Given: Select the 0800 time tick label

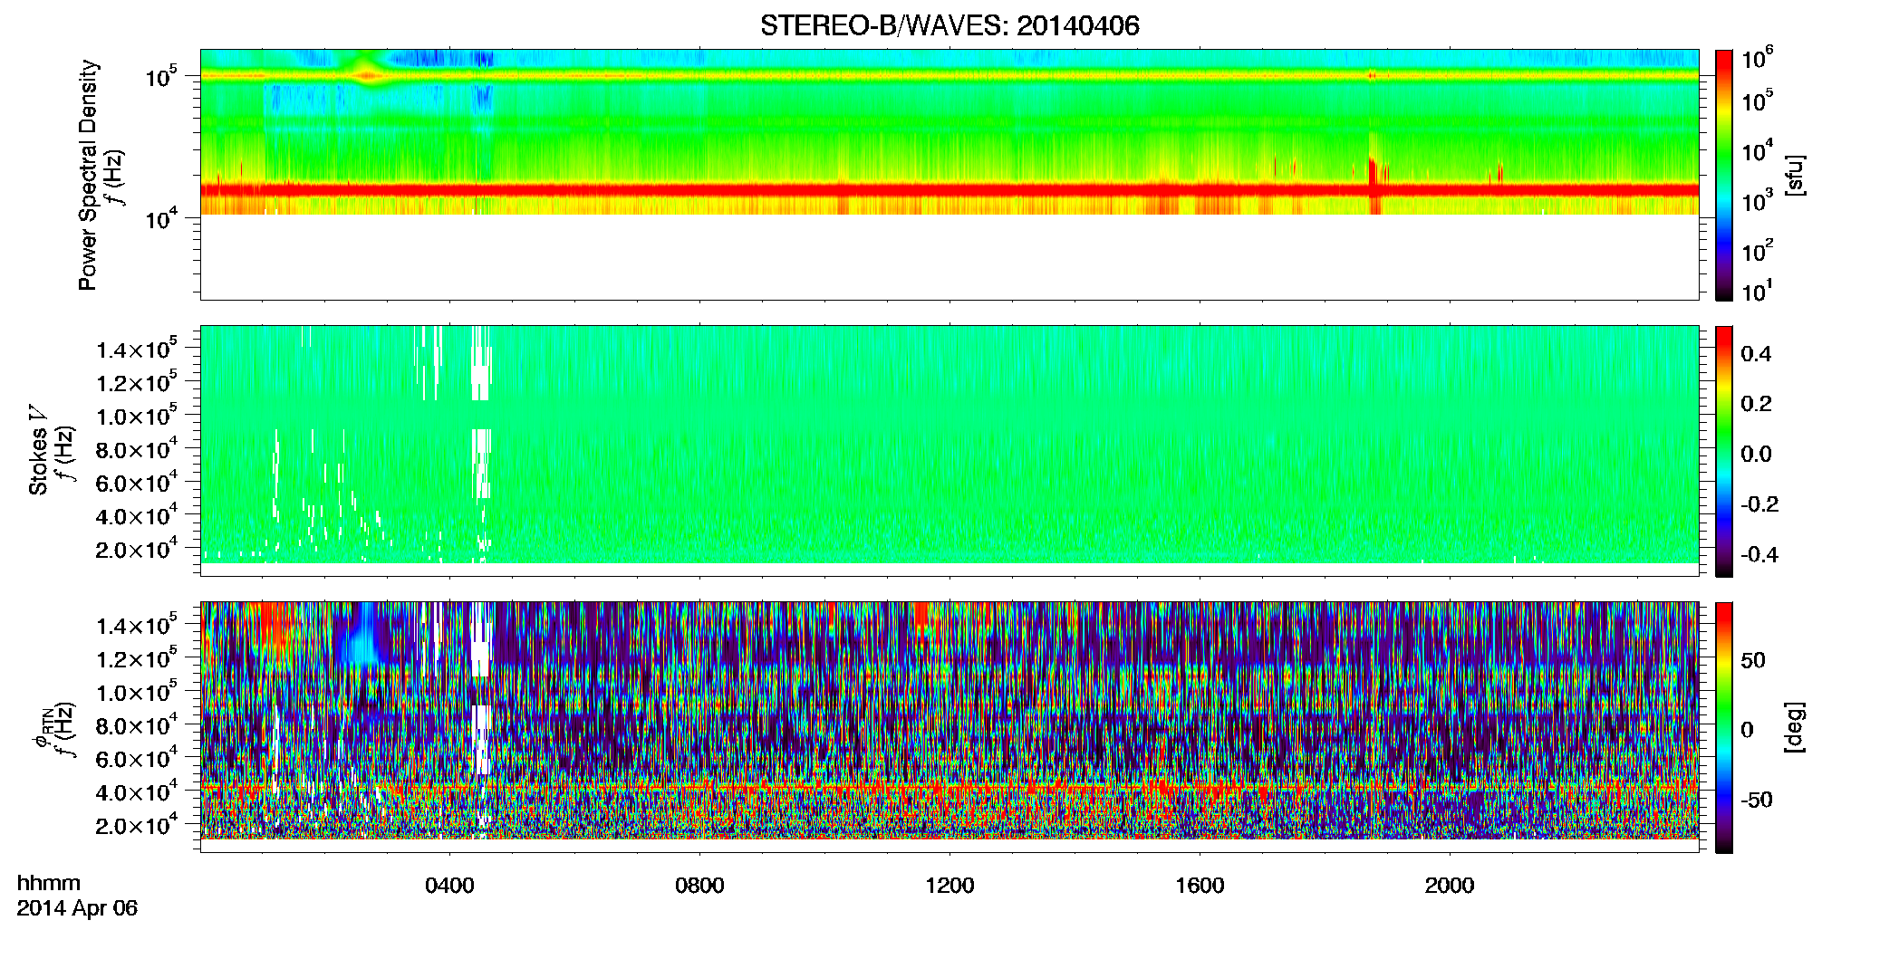Looking at the screenshot, I should pos(699,885).
